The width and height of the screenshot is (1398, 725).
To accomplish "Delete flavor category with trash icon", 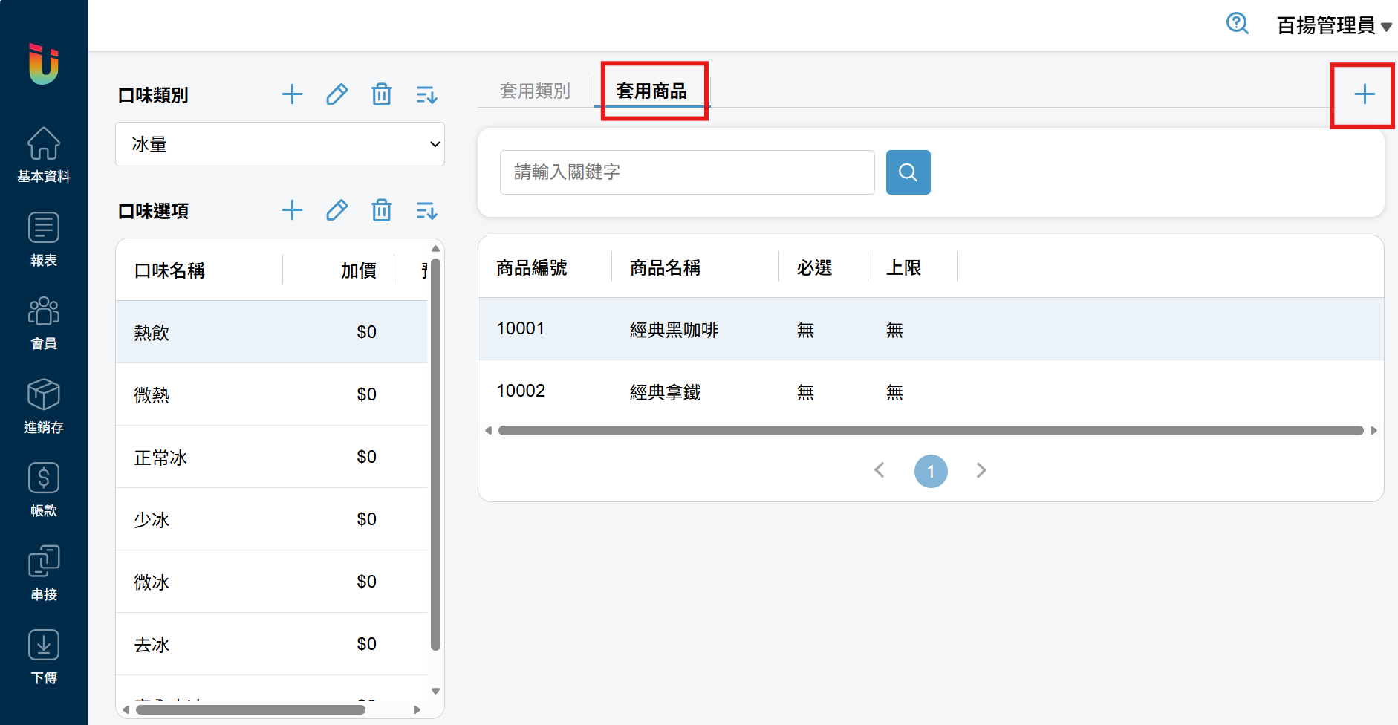I will 381,94.
